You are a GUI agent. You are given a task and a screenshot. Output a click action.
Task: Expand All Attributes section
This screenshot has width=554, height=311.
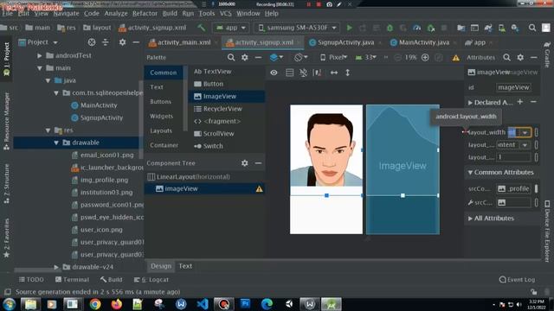(x=470, y=219)
